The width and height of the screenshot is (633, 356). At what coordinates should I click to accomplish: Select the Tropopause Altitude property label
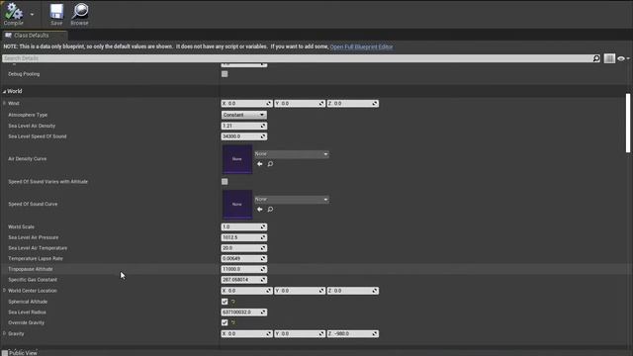coord(31,269)
